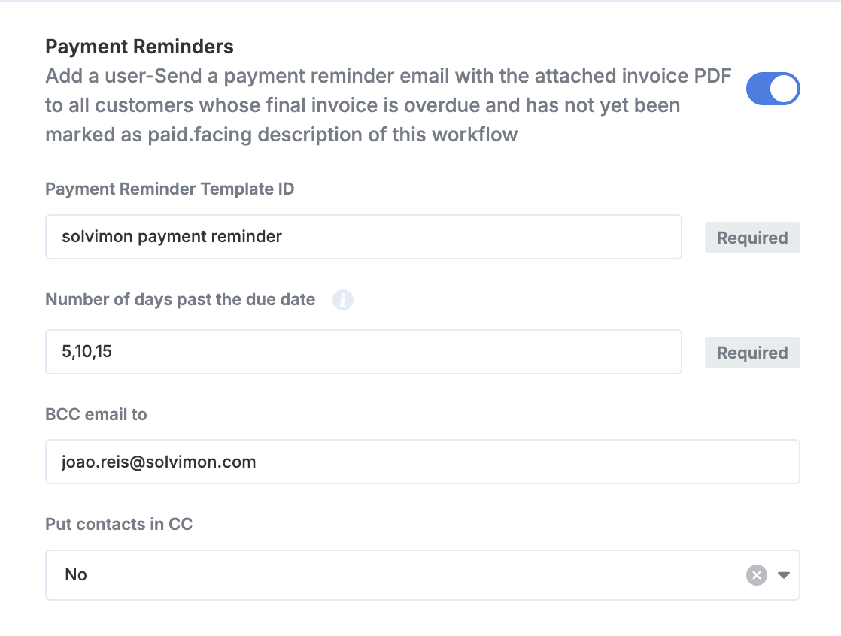Click the Required badge beside Template ID
Screen dimensions: 841x636
tap(751, 238)
